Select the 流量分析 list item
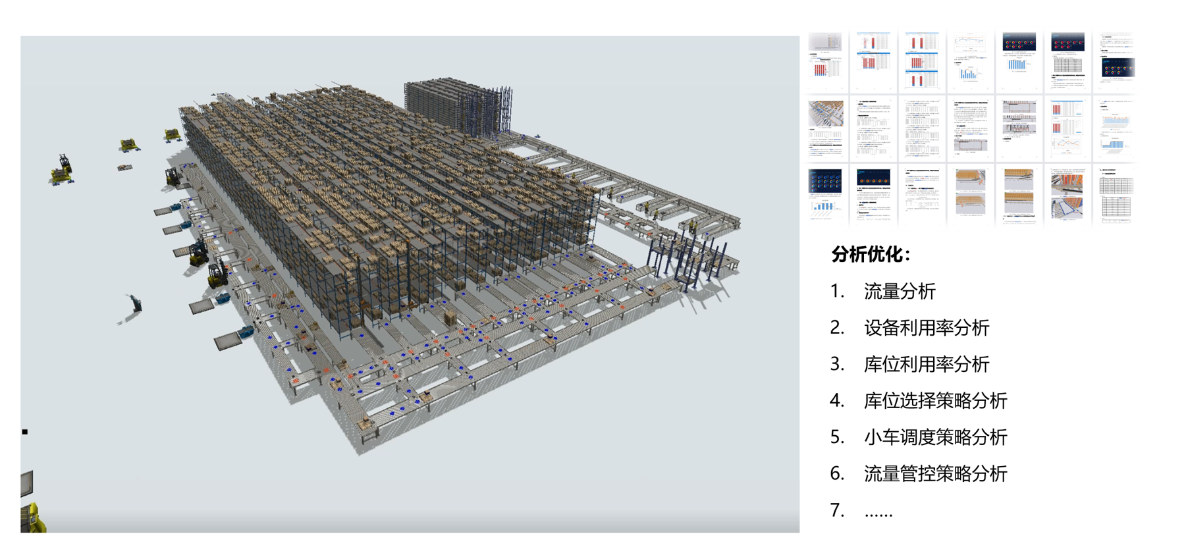This screenshot has height=553, width=1188. [x=899, y=291]
